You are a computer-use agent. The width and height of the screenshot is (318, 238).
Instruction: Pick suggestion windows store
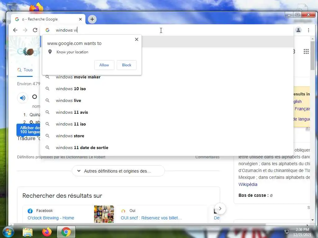[166, 136]
